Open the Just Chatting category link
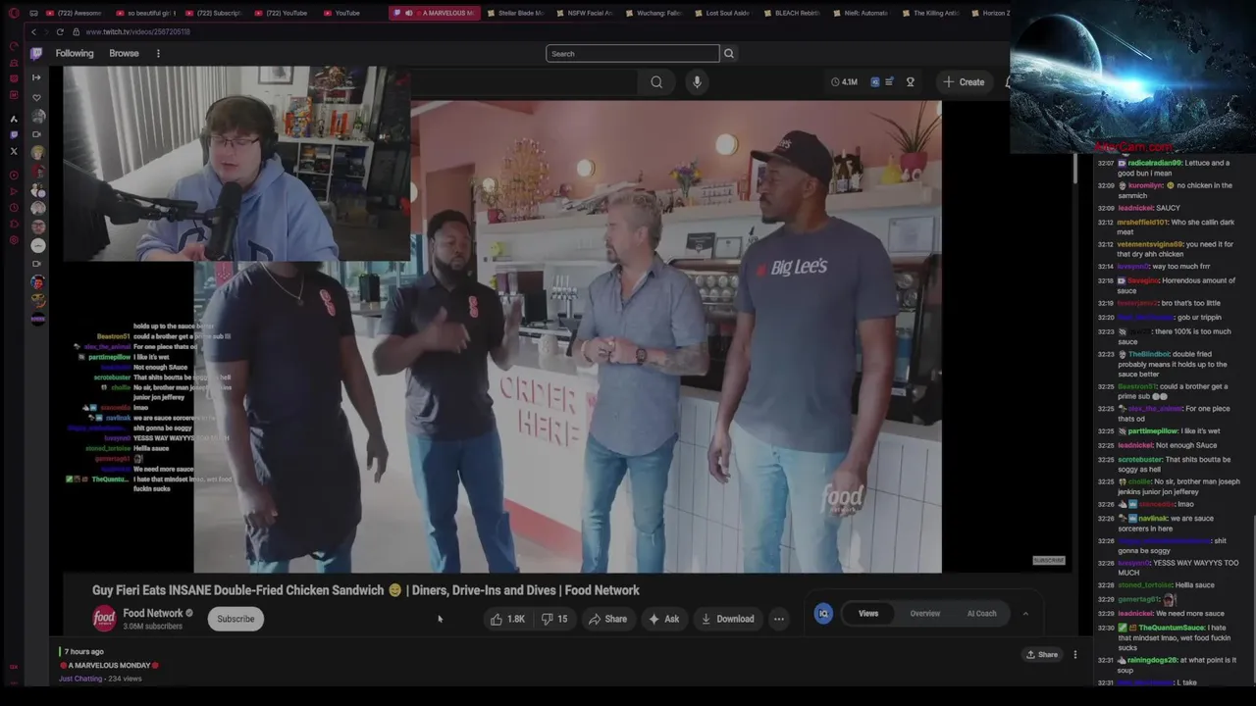The width and height of the screenshot is (1256, 706). click(x=80, y=679)
